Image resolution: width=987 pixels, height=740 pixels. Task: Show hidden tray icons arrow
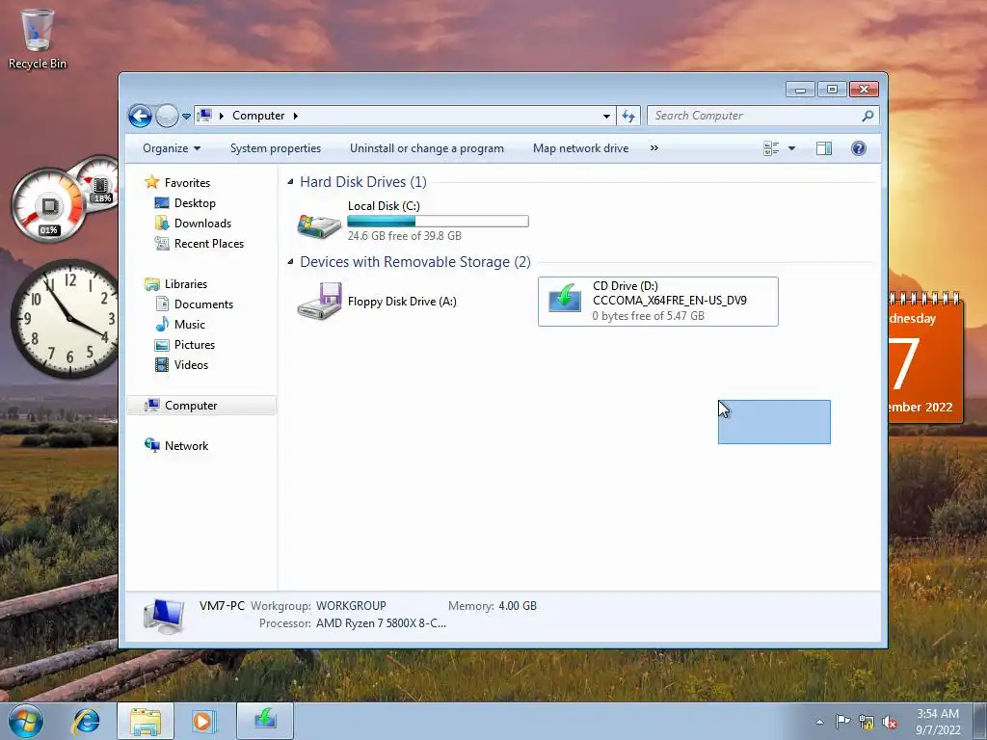(x=819, y=722)
